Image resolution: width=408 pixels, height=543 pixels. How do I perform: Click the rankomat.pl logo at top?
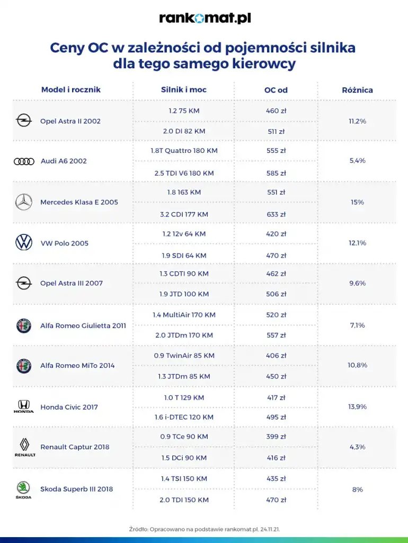[205, 19]
